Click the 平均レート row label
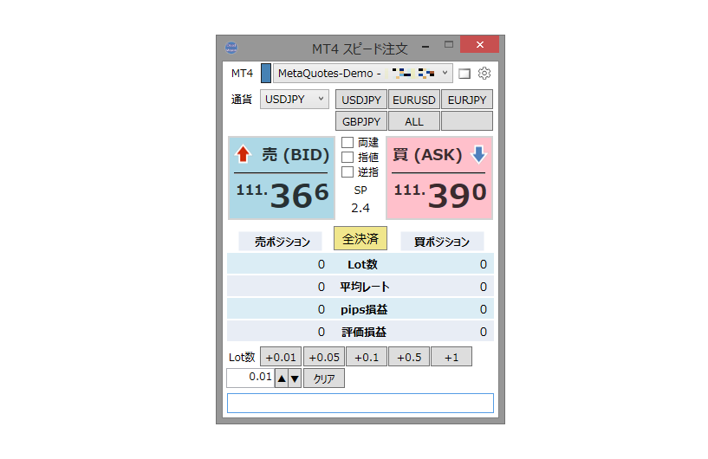Viewport: 708px width, 459px height. click(364, 287)
